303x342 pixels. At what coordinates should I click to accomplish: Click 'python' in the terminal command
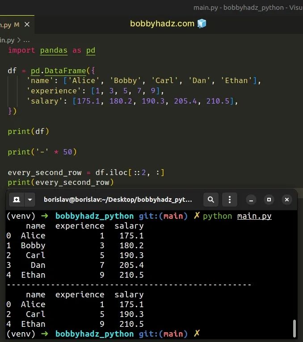(x=218, y=216)
